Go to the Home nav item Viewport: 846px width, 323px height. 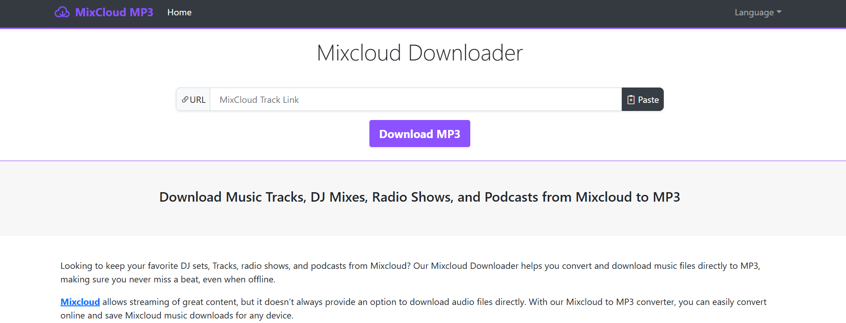(x=179, y=13)
